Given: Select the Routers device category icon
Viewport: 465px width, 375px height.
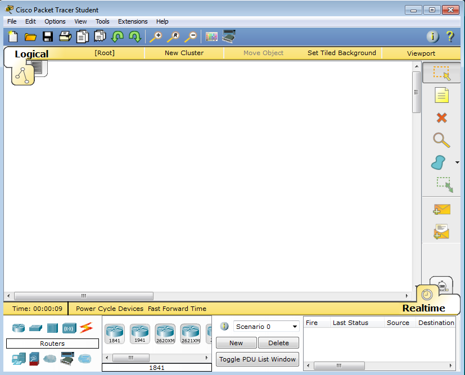Looking at the screenshot, I should pyautogui.click(x=19, y=328).
